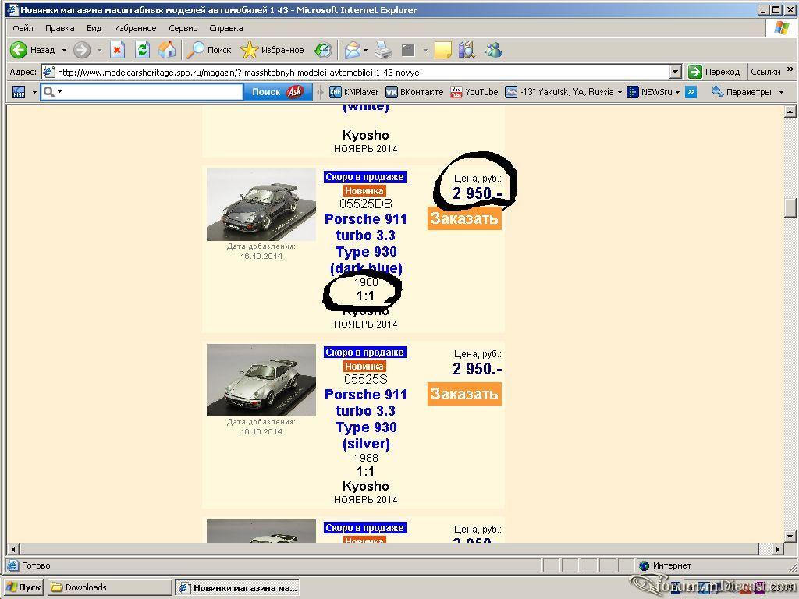Open the Правка menu

coord(59,28)
